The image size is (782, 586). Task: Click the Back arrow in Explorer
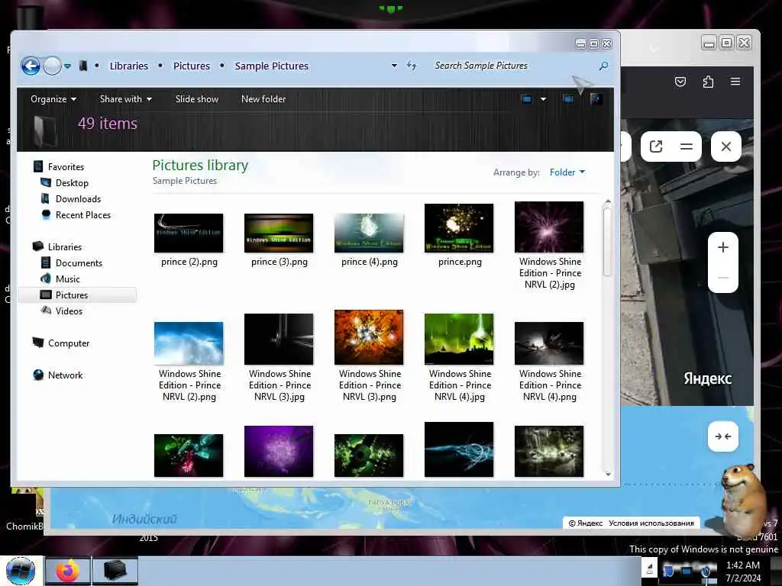(x=31, y=66)
